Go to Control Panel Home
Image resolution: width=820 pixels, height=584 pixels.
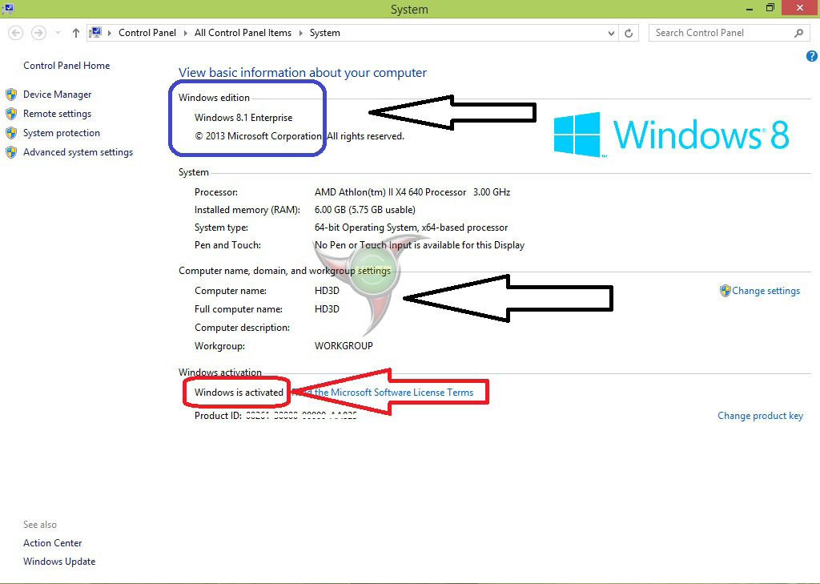click(x=66, y=66)
